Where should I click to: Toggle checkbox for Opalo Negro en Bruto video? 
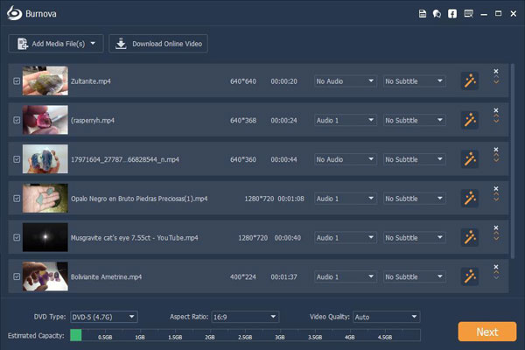tap(17, 199)
